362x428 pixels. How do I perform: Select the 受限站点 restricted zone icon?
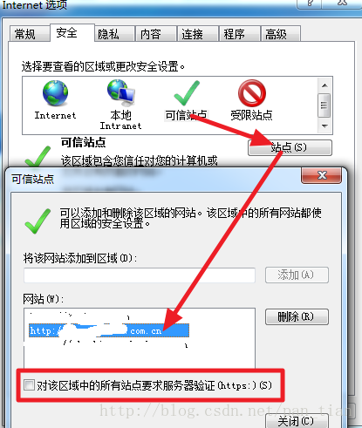252,93
